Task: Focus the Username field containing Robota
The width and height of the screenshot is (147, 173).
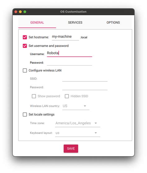Action: tap(69, 53)
